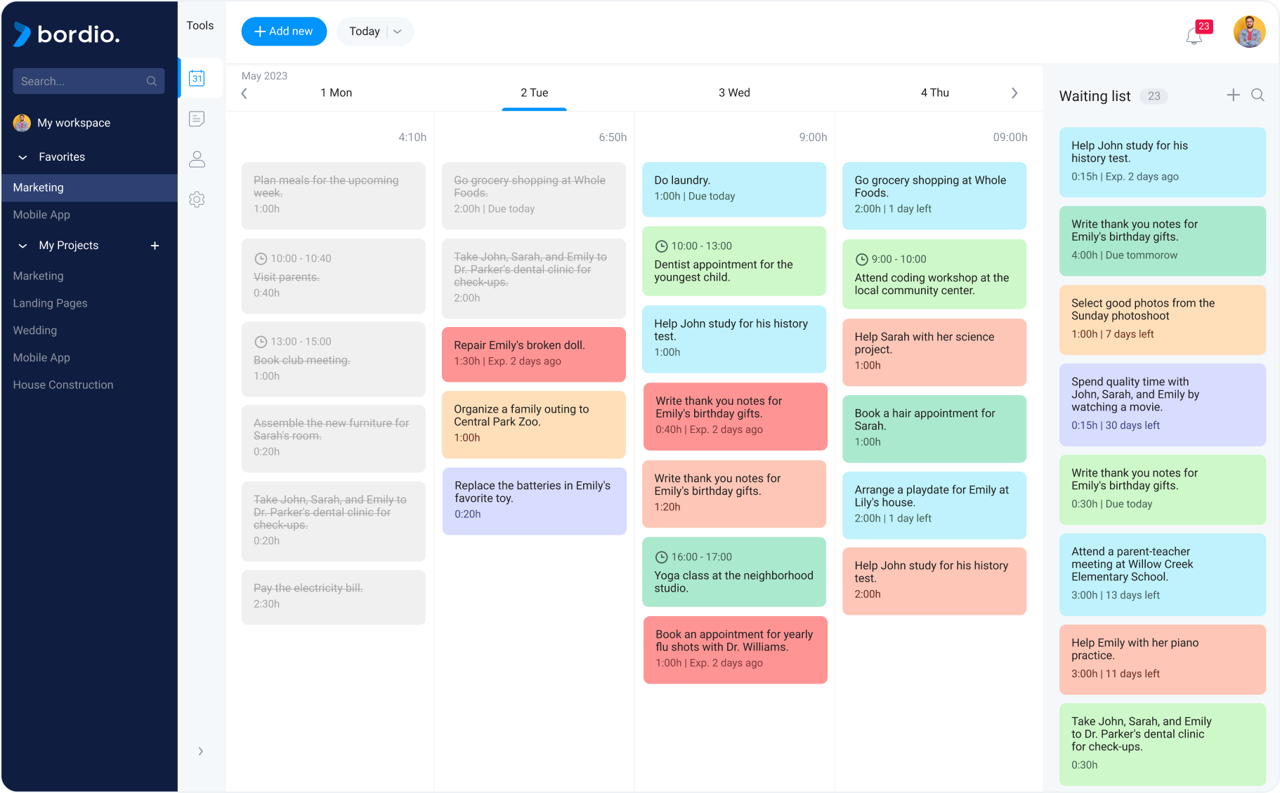
Task: Go to next days in calendar
Action: coord(1014,93)
